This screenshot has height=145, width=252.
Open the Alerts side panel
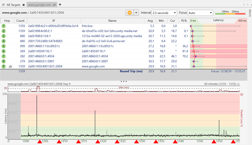[250, 13]
